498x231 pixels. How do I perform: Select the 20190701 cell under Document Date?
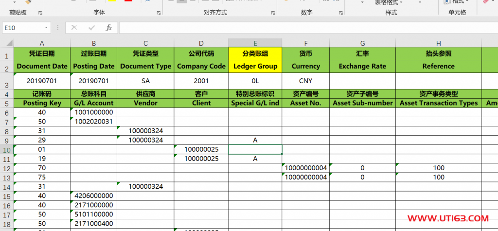click(42, 81)
